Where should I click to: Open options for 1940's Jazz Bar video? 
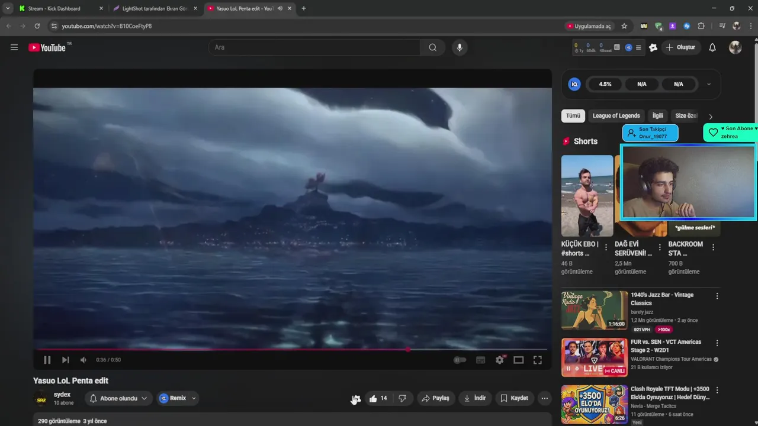[x=717, y=296]
